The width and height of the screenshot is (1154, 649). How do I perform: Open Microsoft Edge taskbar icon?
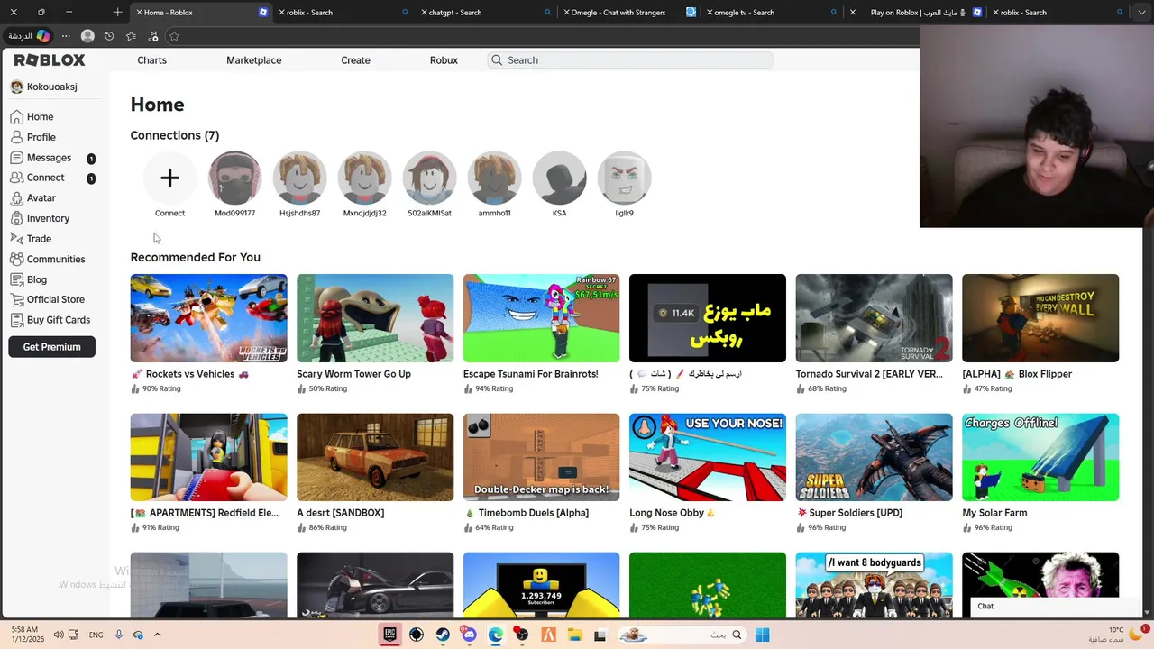tap(496, 635)
